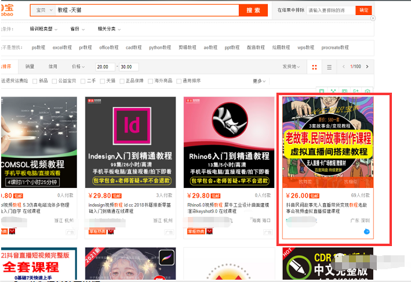The width and height of the screenshot is (411, 282).
Task: Expand the 更多 filter options
Action: [x=259, y=81]
